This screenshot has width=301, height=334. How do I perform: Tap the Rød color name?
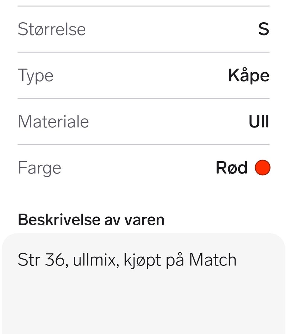click(231, 168)
